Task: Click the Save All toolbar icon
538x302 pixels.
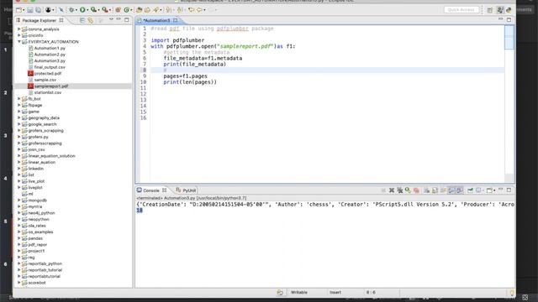Action: [x=38, y=10]
